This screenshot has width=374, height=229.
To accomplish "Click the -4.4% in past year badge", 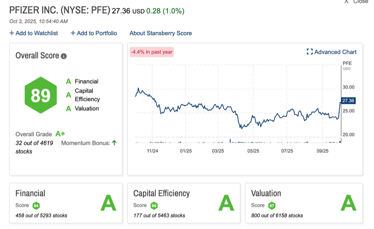I will [151, 52].
